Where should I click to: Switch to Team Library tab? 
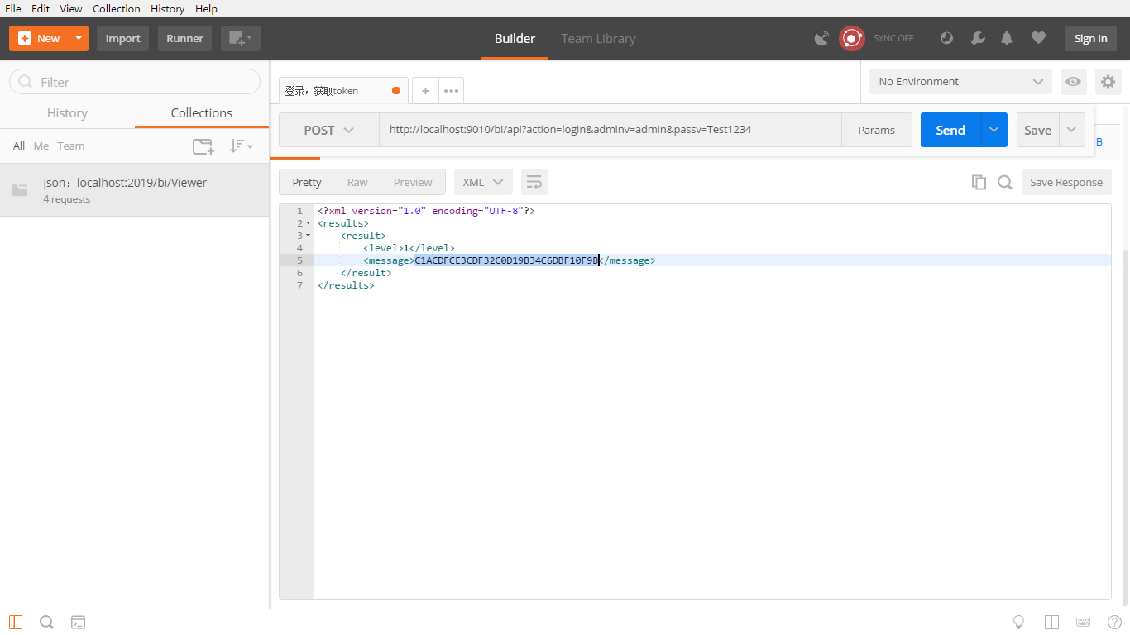[598, 38]
